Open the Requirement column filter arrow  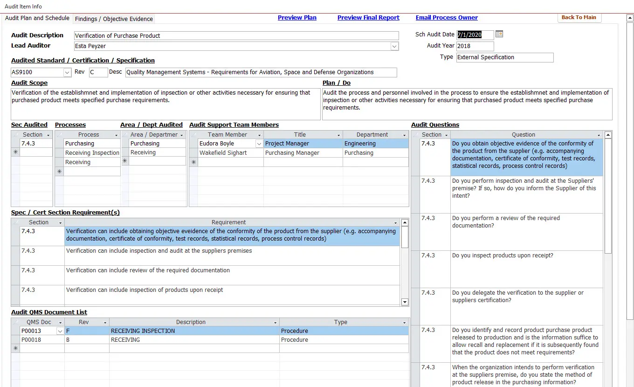tap(396, 223)
